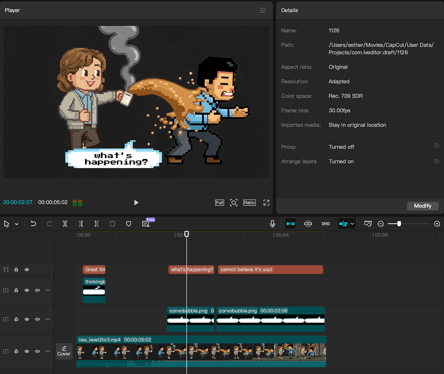
Task: Open the Player panel hamburger menu
Action: click(263, 10)
